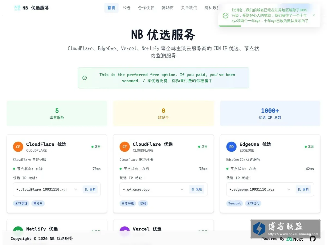Click 75ms latency value

(203, 169)
